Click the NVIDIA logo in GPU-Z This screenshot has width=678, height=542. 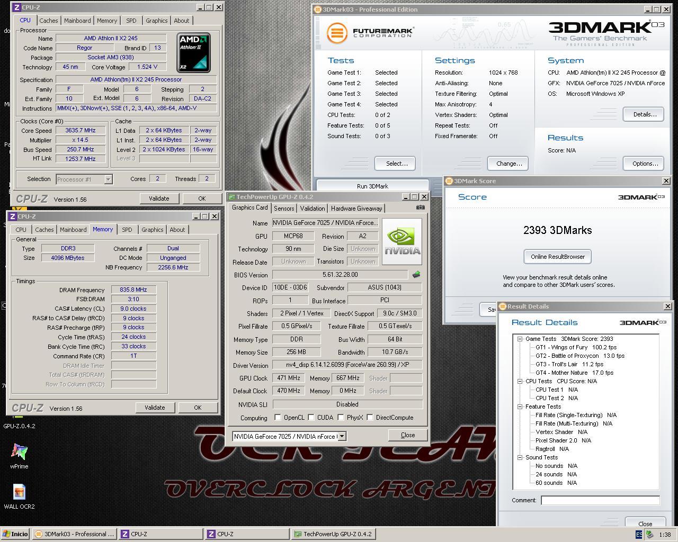[402, 241]
